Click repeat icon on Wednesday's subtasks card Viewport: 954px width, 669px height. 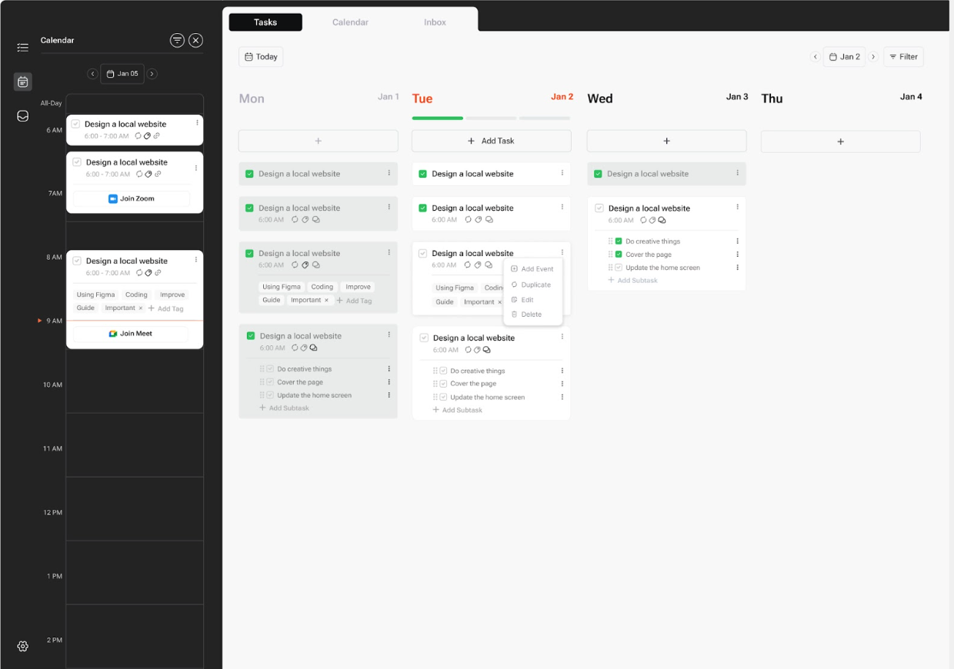coord(643,221)
